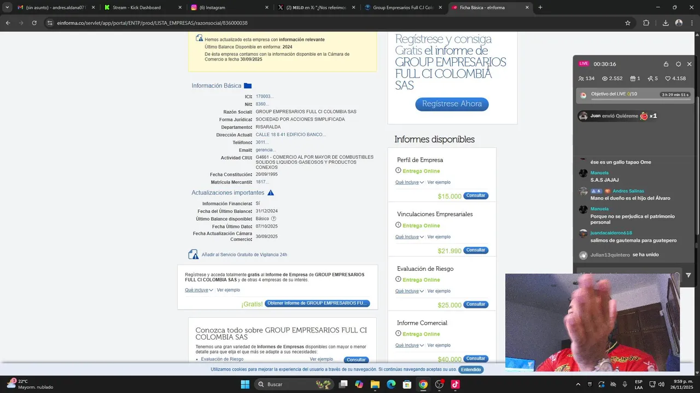Bookmark this page with the star icon
Viewport: 700px width, 393px height.
point(628,23)
